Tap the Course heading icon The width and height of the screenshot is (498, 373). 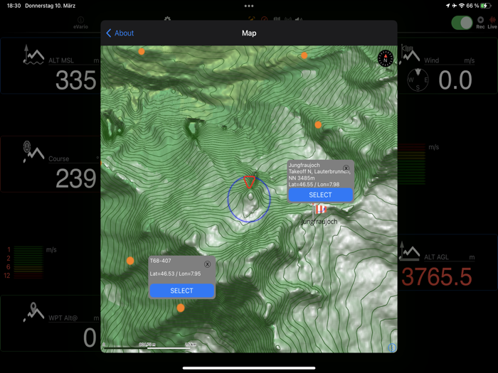pyautogui.click(x=33, y=152)
